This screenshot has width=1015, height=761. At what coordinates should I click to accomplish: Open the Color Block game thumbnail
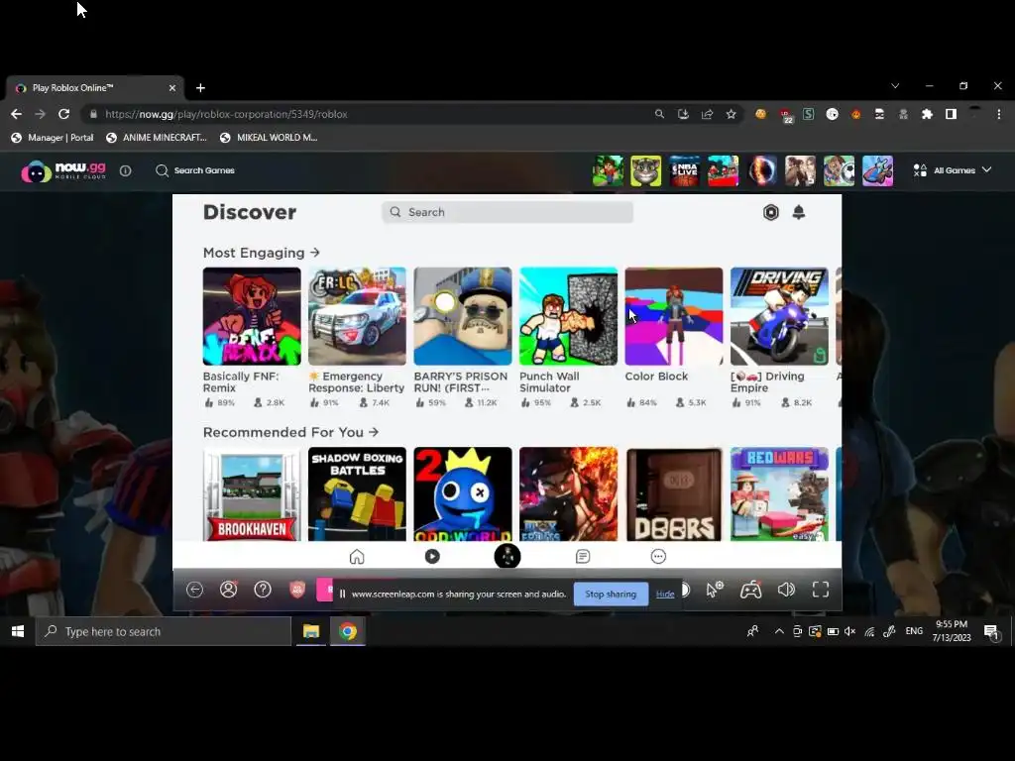674,316
